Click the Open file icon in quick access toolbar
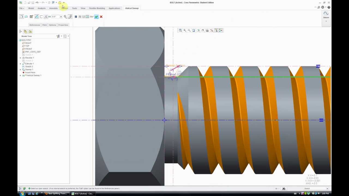349x196 pixels. [x=29, y=3]
